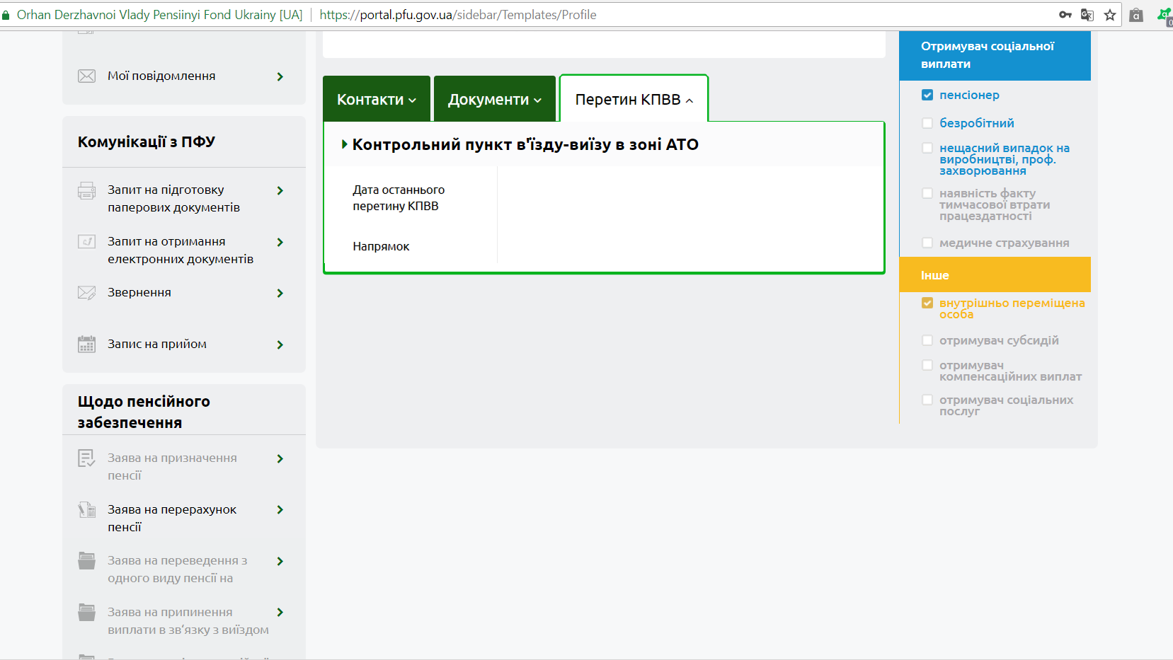The image size is (1173, 660).
Task: Collapse the Перетин КПВВ tab
Action: click(x=634, y=100)
